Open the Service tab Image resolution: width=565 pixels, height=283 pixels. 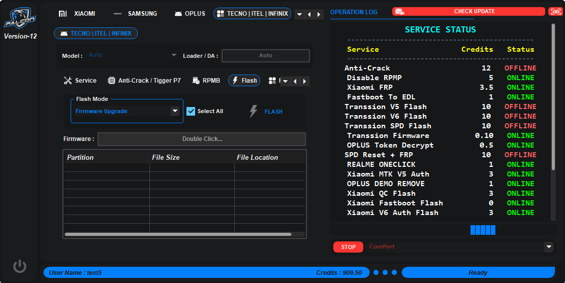tap(80, 81)
